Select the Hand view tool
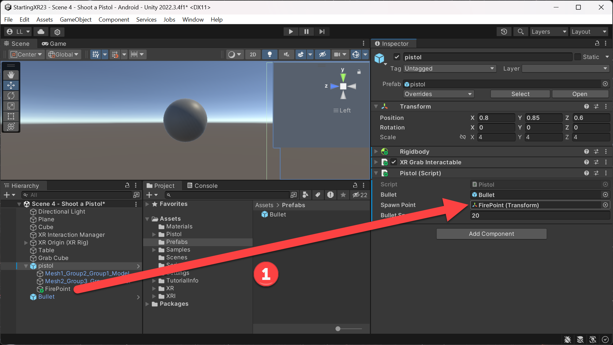This screenshot has width=613, height=345. [11, 75]
